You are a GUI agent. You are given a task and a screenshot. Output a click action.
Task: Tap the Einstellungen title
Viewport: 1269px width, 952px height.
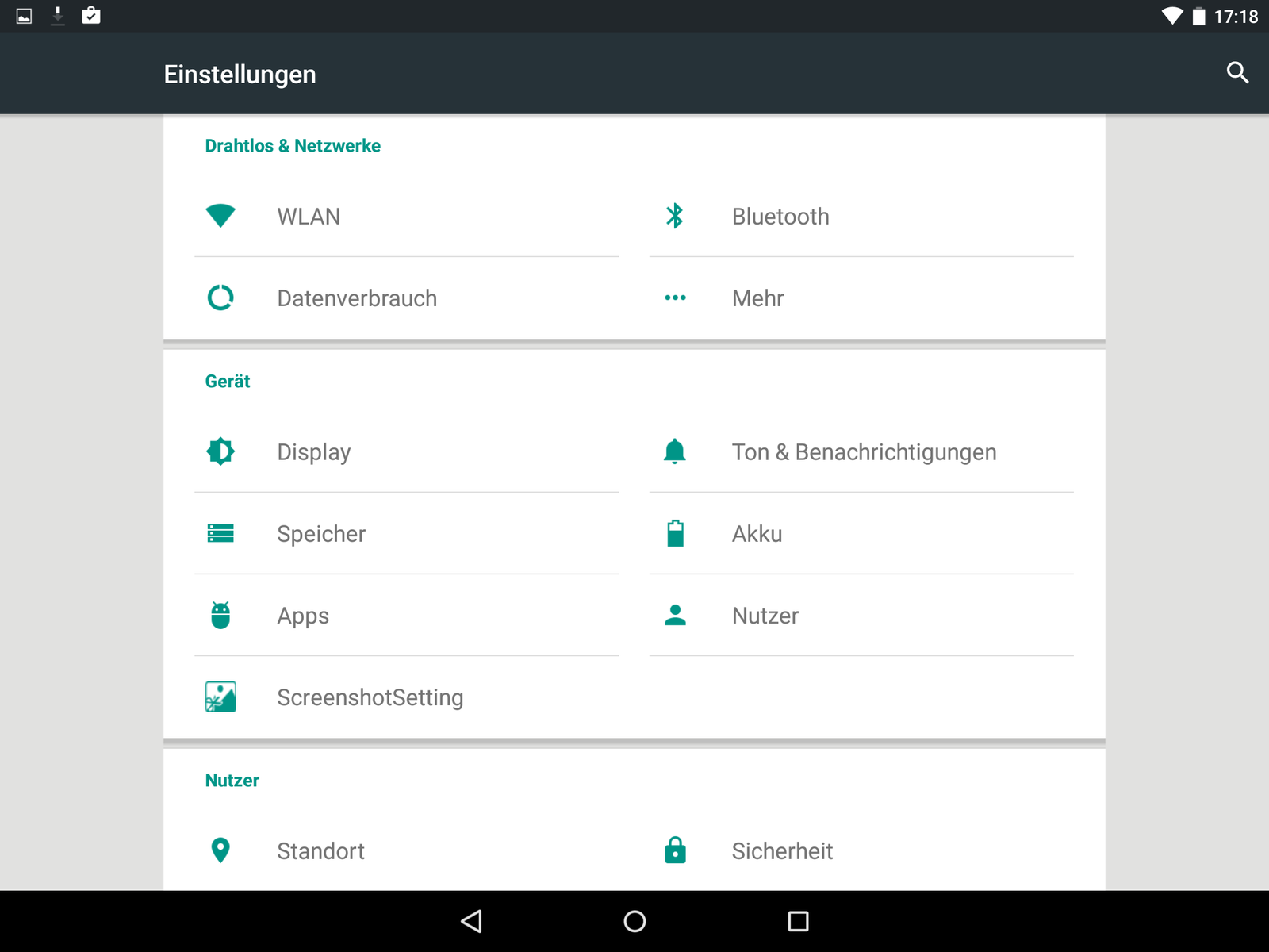tap(240, 74)
